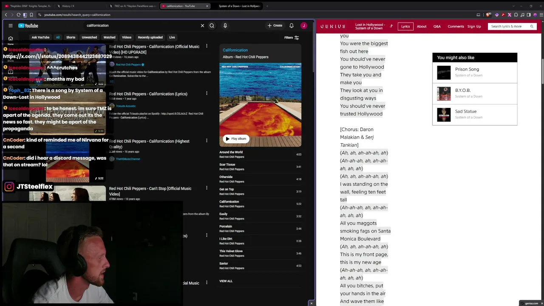The width and height of the screenshot is (544, 306).
Task: Open the X extension icon in toolbar
Action: coord(509,15)
